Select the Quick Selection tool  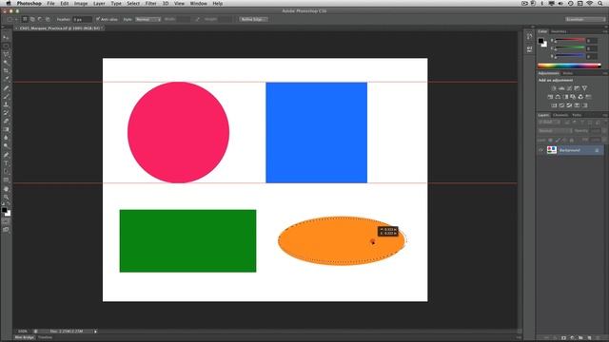[6, 63]
